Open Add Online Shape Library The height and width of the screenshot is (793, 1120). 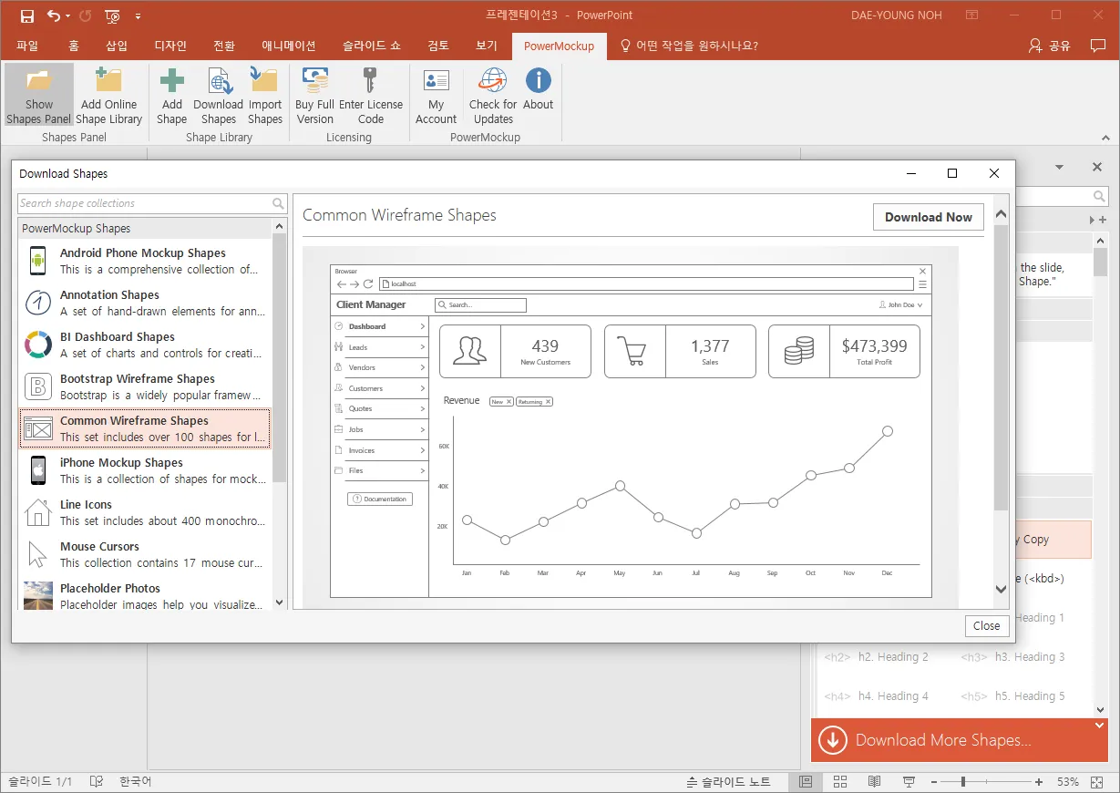[108, 82]
